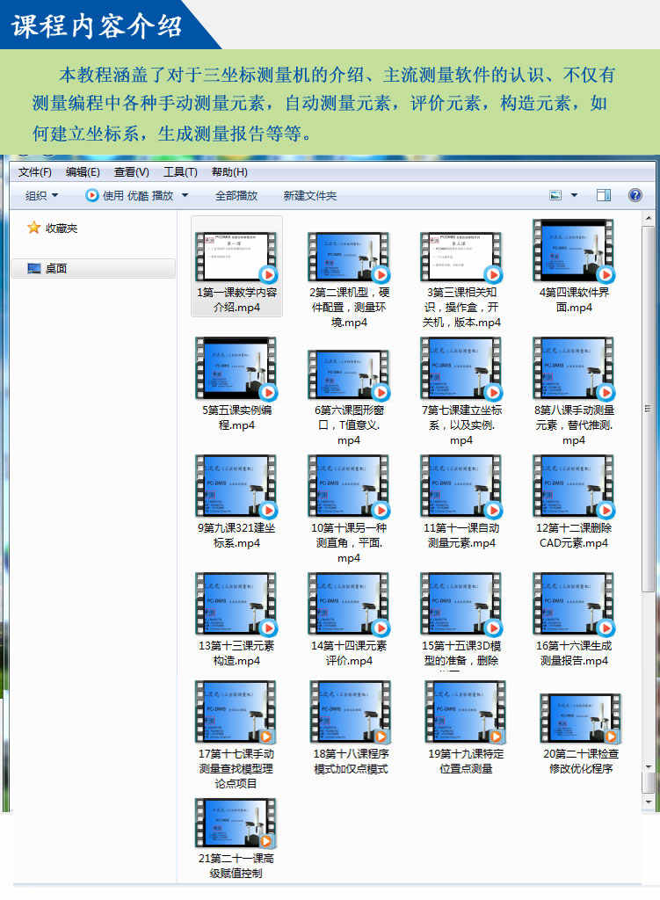Select video 8第八课手动测量元素 thumbnail
Image resolution: width=660 pixels, height=900 pixels.
click(x=574, y=368)
